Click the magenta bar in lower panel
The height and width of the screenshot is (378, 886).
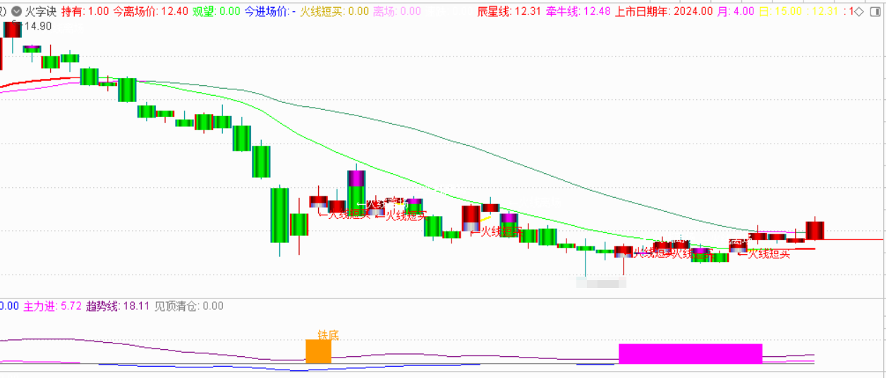click(690, 353)
